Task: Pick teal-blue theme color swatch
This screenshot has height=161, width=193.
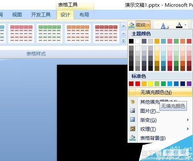Action: [x=163, y=41]
